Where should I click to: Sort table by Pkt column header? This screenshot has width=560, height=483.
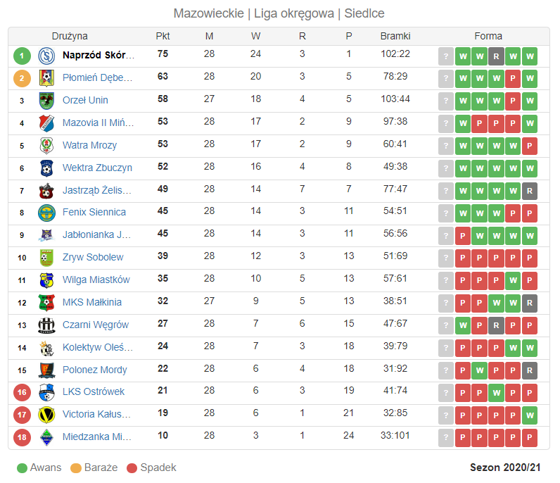(x=163, y=36)
